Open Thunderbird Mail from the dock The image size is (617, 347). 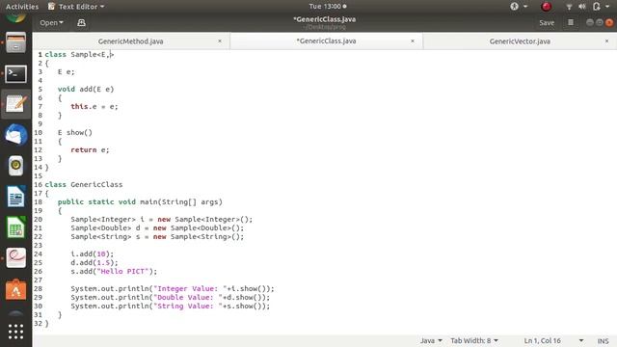pyautogui.click(x=15, y=135)
